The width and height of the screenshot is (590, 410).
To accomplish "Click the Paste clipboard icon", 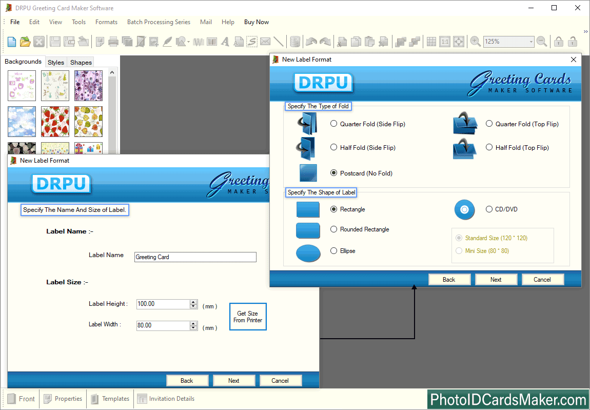I will pos(370,42).
